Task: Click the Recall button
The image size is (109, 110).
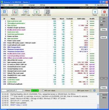Action: tap(104, 37)
